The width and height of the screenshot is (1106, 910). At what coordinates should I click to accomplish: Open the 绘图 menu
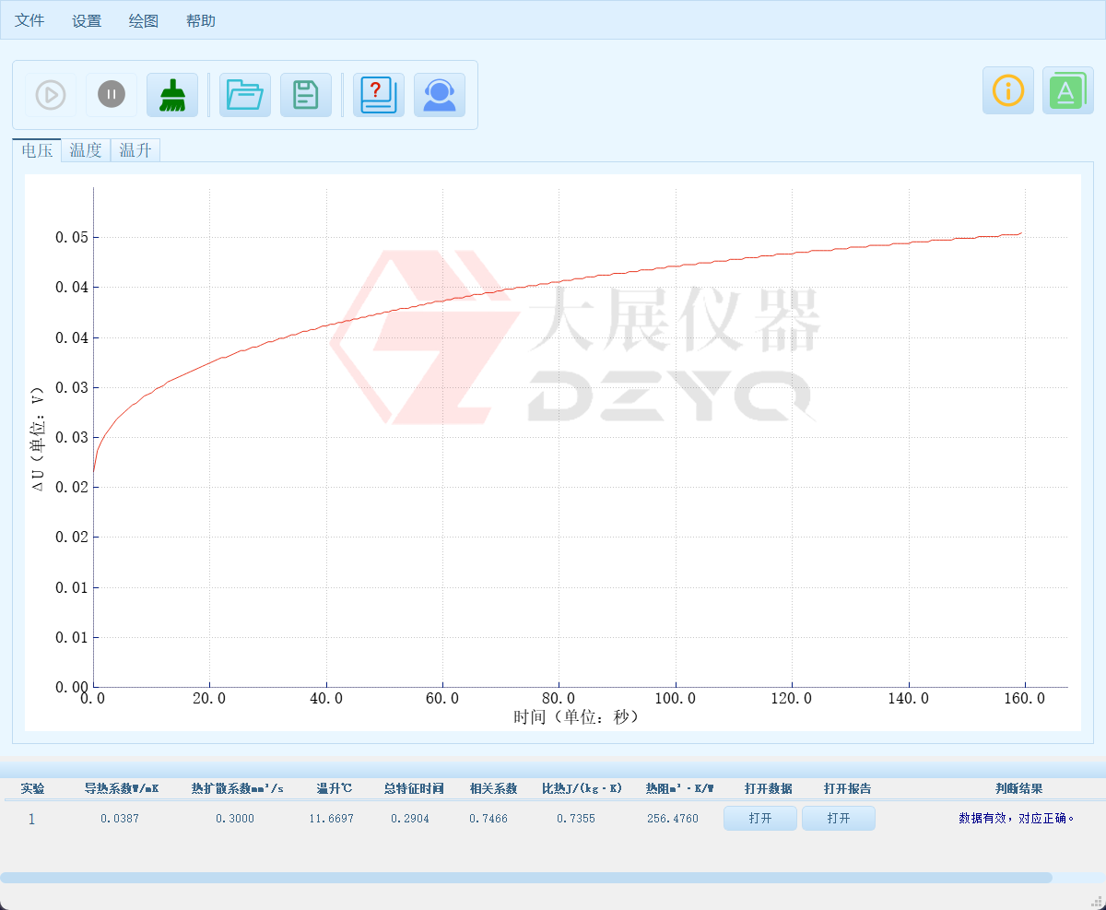point(143,19)
